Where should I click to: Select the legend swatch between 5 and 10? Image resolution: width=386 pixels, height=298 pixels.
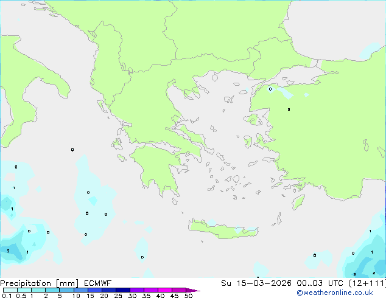coord(67,290)
